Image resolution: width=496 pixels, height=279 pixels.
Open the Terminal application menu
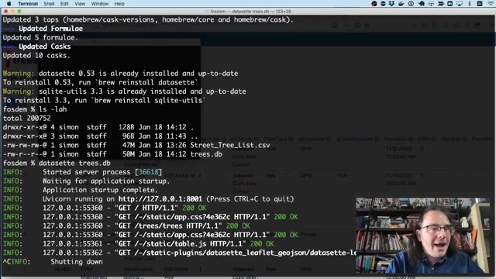28,4
